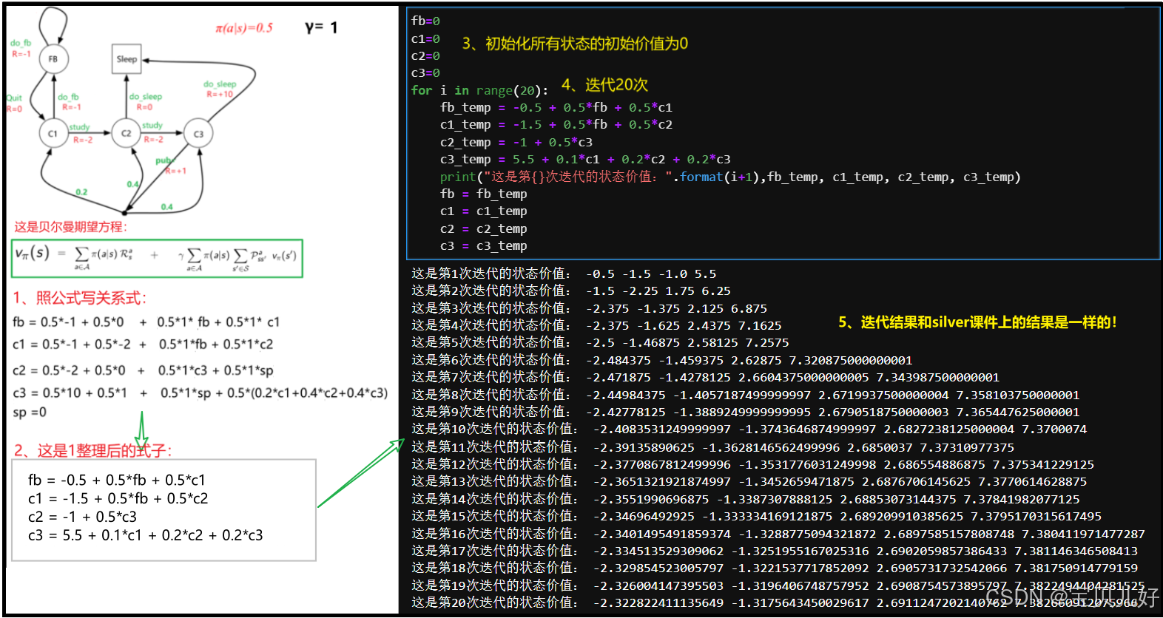
Task: Click the C3 circle node
Action: tap(198, 134)
